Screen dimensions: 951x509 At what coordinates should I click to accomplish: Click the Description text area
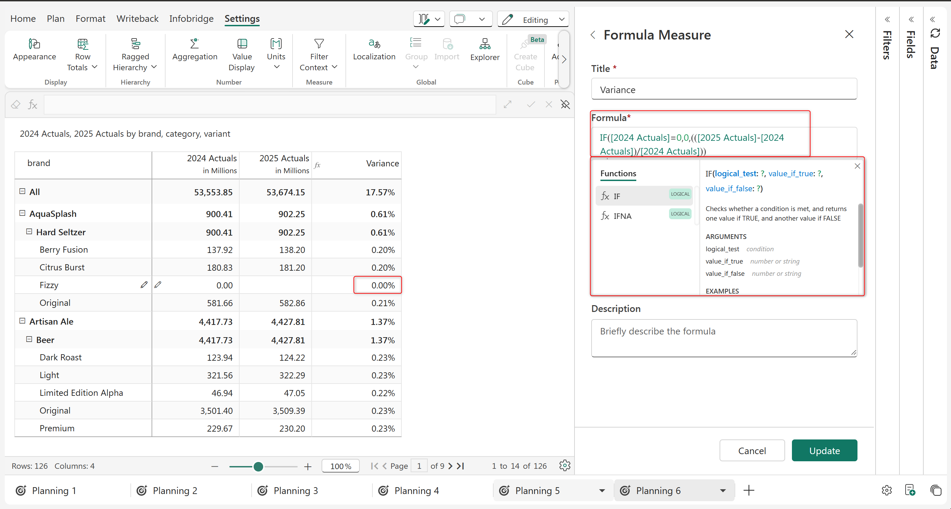pos(724,338)
